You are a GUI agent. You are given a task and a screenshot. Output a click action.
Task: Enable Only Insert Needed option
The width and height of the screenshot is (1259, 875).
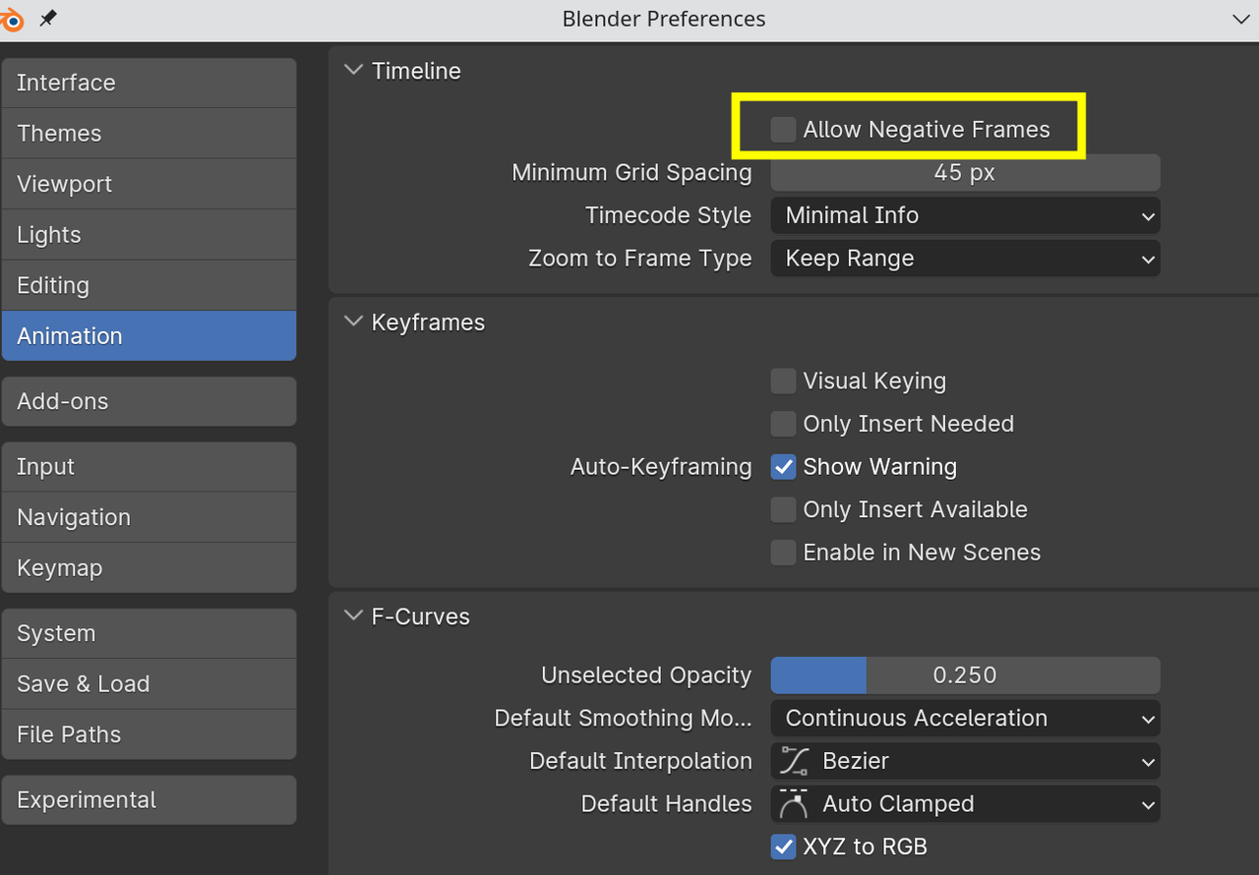tap(784, 424)
